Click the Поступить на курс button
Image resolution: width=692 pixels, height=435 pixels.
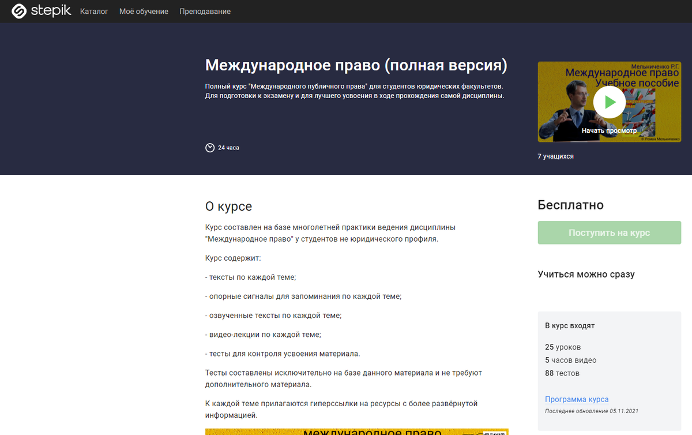pos(609,233)
